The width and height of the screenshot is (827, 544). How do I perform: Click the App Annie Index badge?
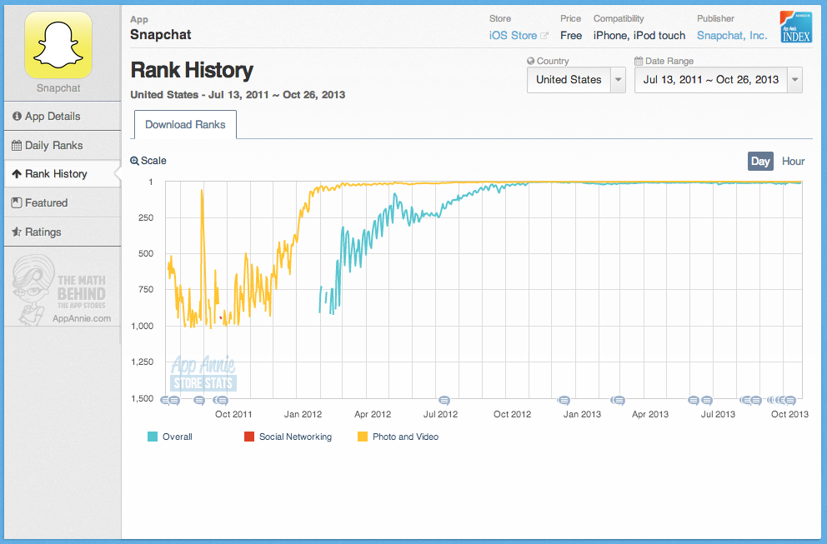point(794,27)
